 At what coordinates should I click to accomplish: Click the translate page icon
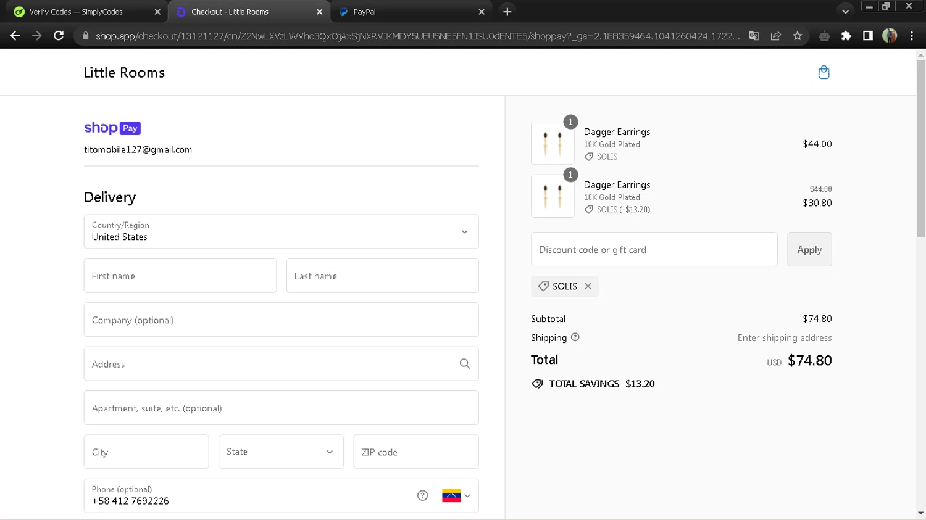(x=754, y=36)
